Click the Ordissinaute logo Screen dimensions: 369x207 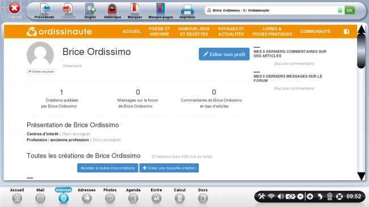[x=59, y=32]
